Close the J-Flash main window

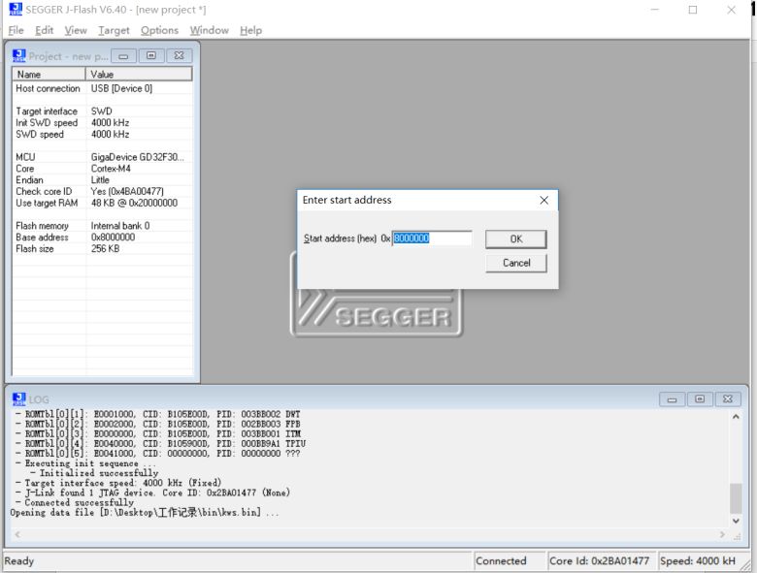732,10
